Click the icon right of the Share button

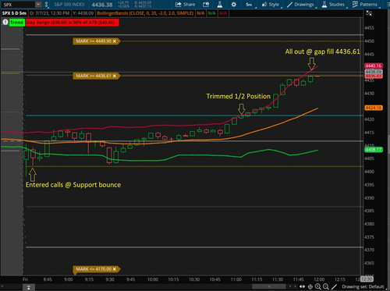(206, 5)
